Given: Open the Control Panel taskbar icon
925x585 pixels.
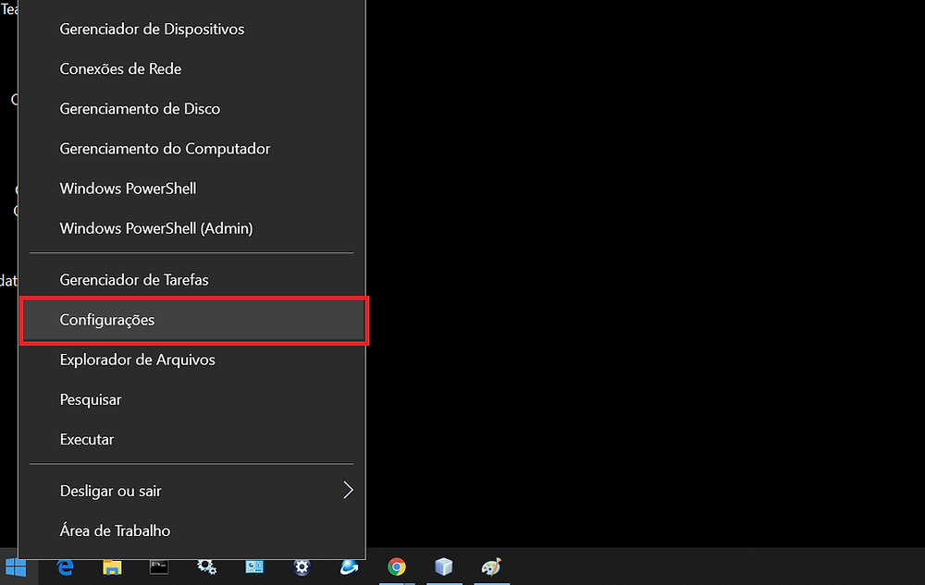Looking at the screenshot, I should pyautogui.click(x=254, y=567).
